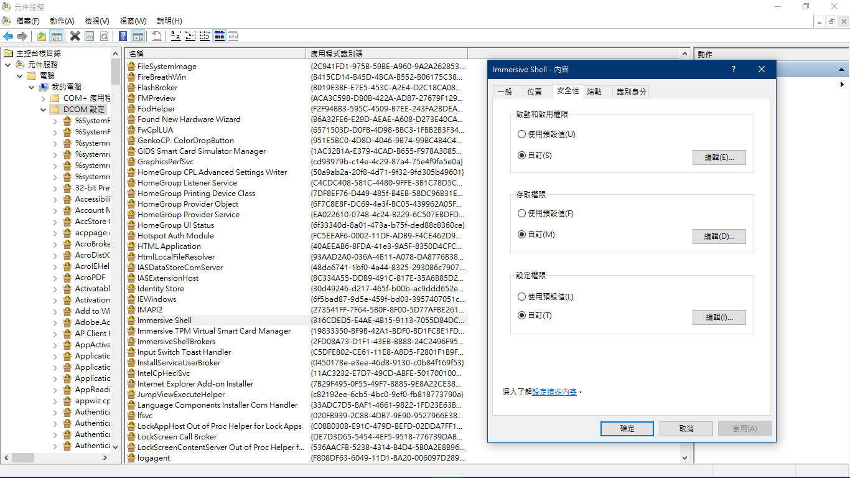This screenshot has width=850, height=478.
Task: Click the 取消 button
Action: 686,429
